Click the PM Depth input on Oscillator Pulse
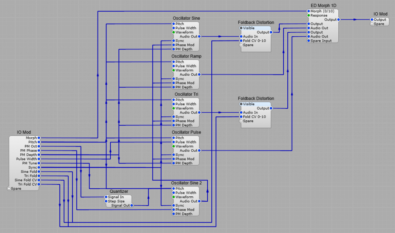Image resolution: width=395 pixels, height=233 pixels. tap(174, 163)
